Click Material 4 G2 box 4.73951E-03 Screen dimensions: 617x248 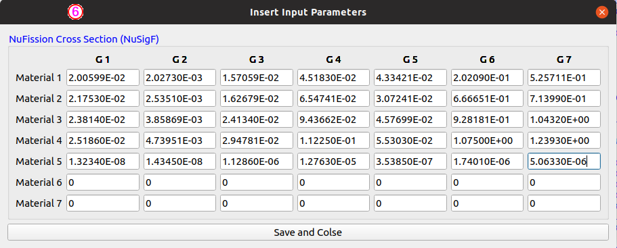click(x=180, y=141)
